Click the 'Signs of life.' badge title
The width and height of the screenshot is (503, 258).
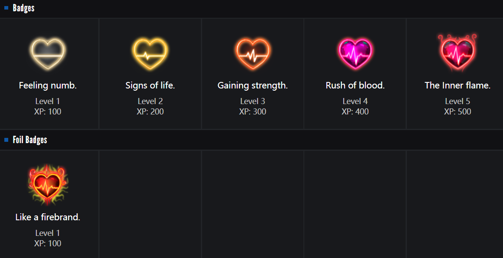[150, 85]
